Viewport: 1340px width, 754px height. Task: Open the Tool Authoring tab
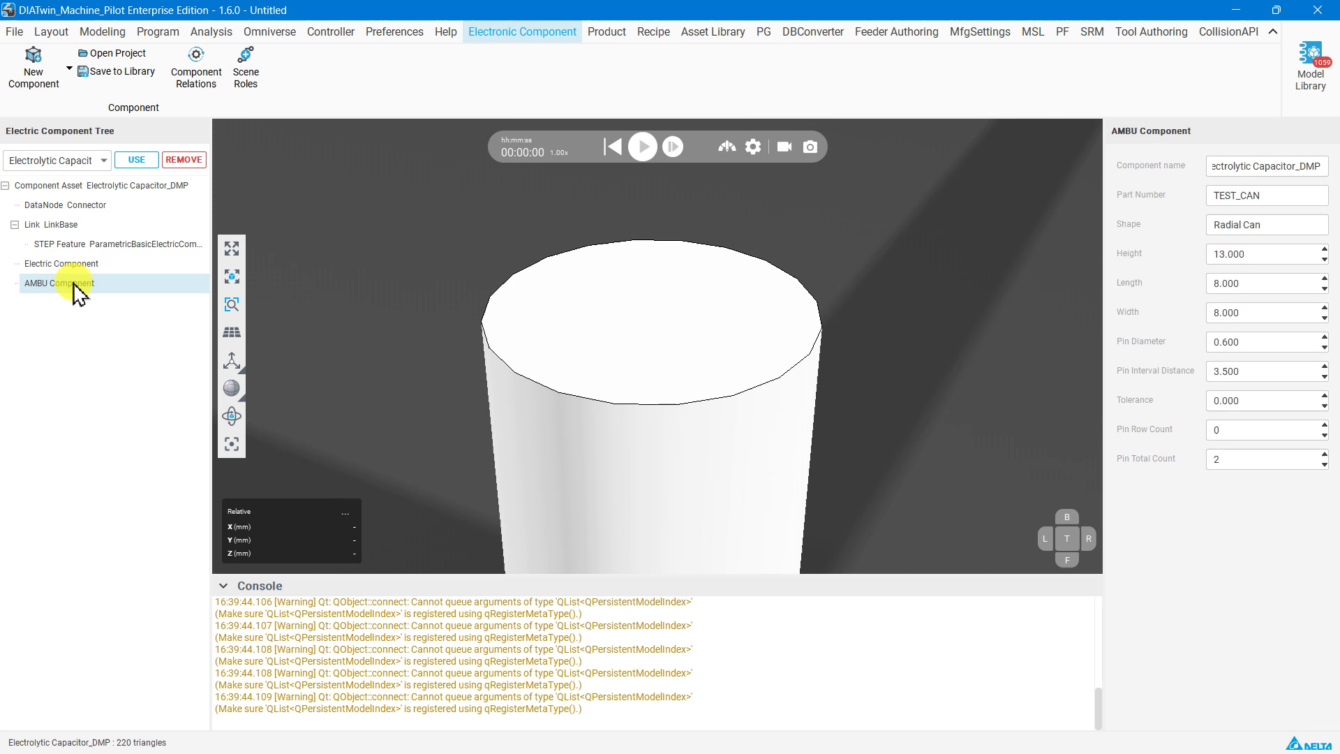tap(1151, 31)
